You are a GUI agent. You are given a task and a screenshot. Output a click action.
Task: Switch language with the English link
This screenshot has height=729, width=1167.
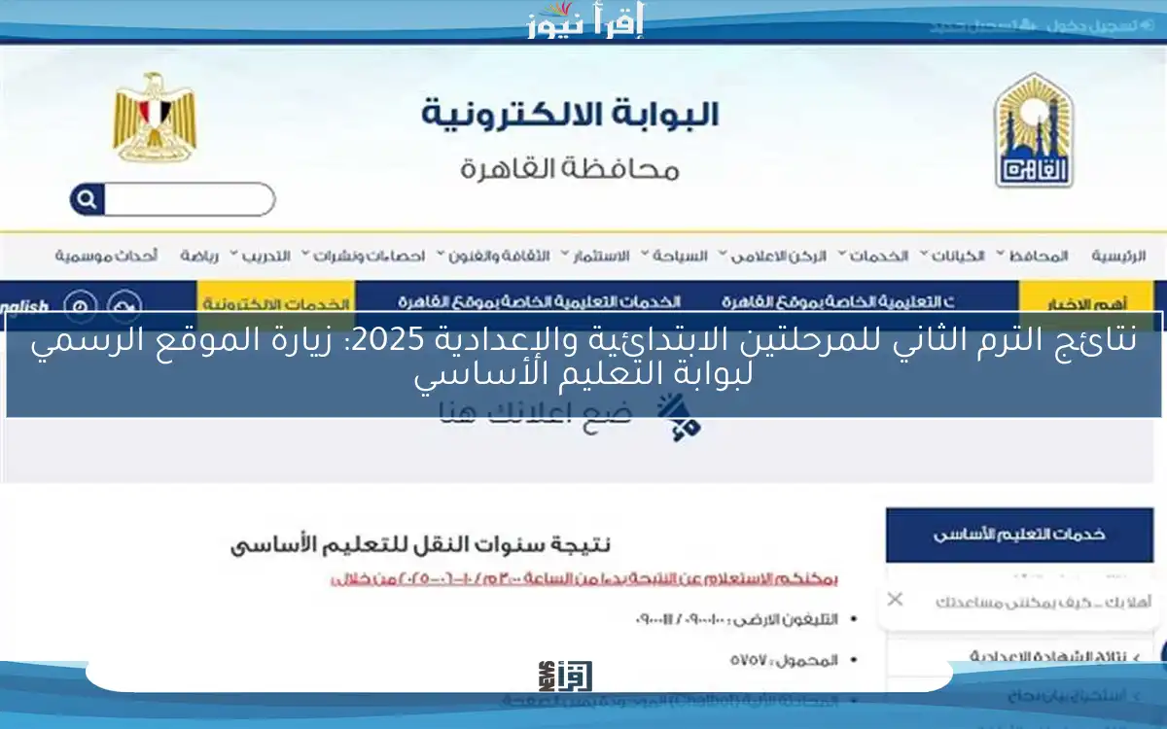pos(25,305)
